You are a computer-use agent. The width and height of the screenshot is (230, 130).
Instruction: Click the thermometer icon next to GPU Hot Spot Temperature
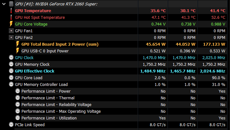coord(11,17)
